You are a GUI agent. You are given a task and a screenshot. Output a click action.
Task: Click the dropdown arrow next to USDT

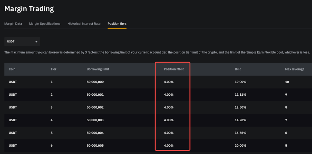click(x=36, y=42)
